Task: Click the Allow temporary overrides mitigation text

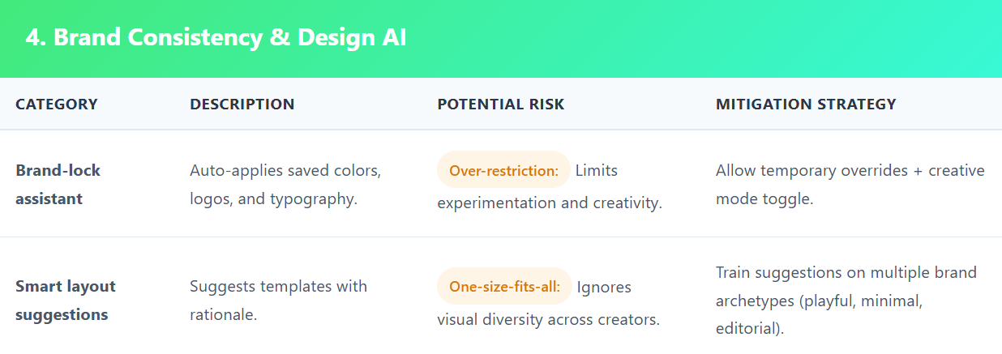Action: tap(850, 171)
